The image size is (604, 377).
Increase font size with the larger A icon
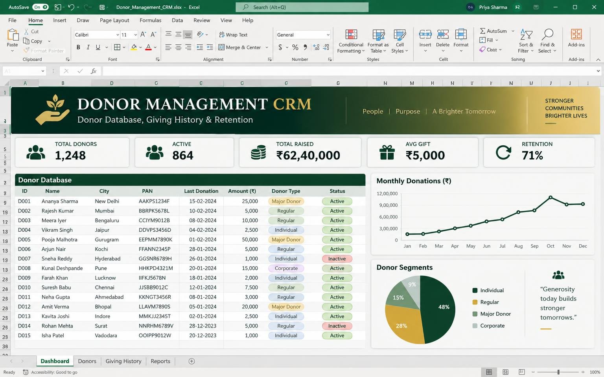pos(143,35)
